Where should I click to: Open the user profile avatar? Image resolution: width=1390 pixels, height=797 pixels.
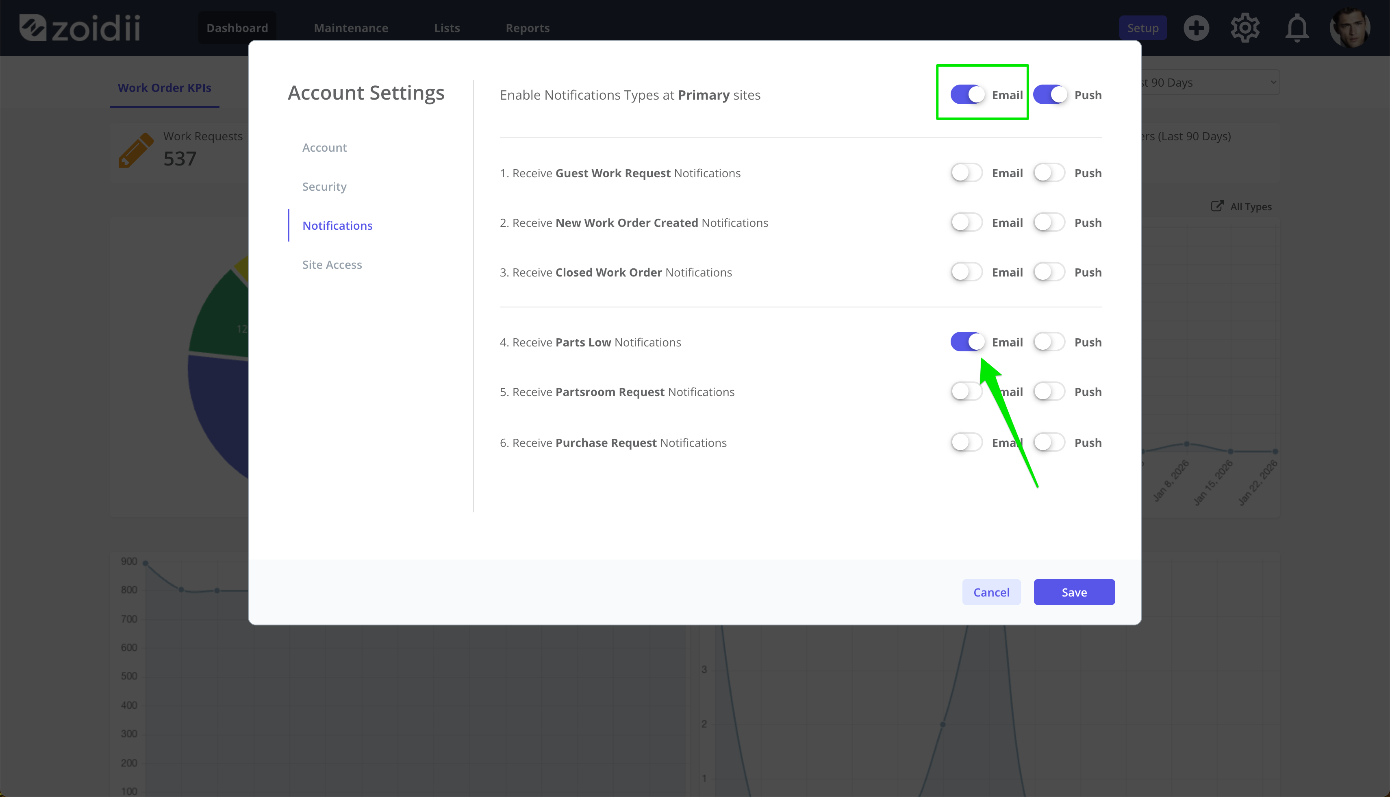pos(1350,27)
